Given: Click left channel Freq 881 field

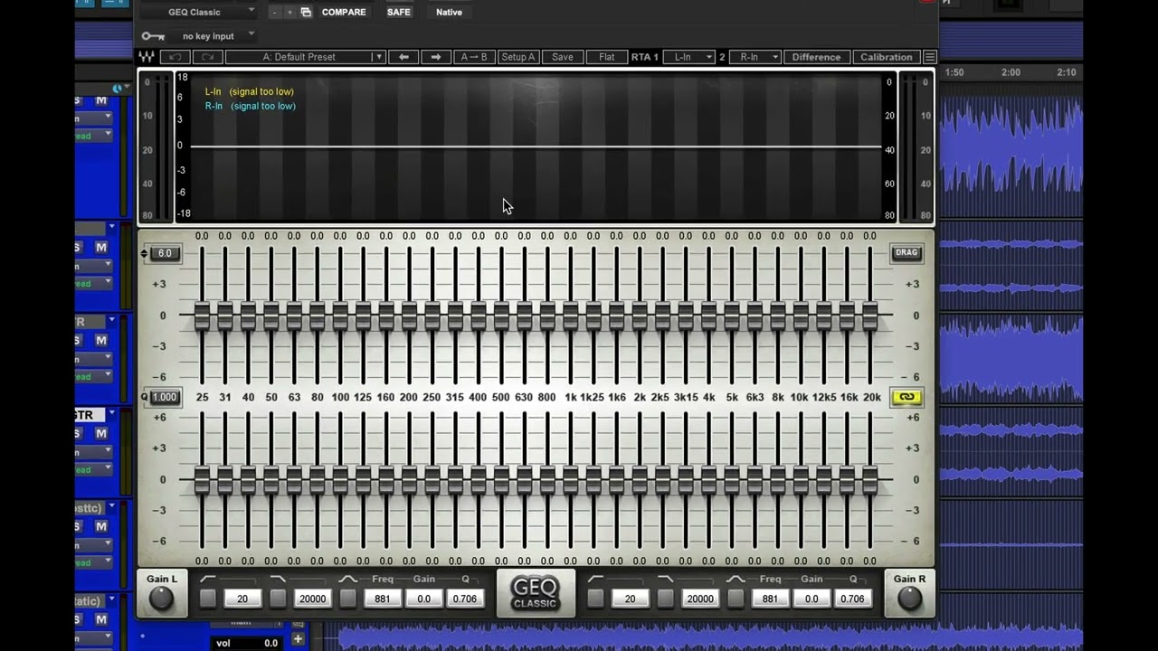Looking at the screenshot, I should (x=383, y=599).
